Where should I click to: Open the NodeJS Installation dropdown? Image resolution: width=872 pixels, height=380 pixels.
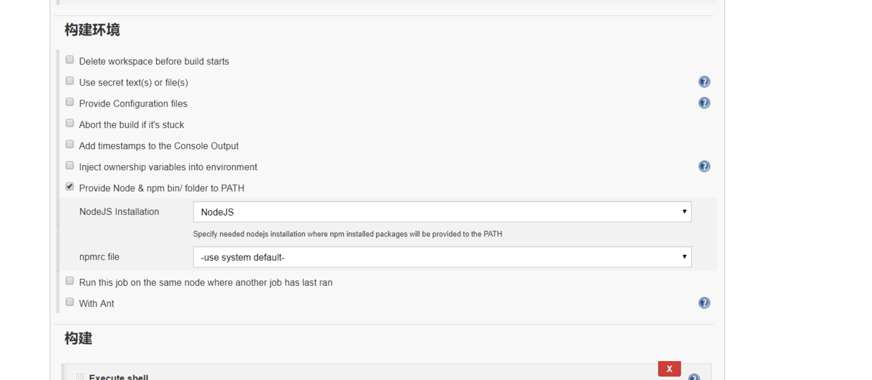(x=442, y=212)
